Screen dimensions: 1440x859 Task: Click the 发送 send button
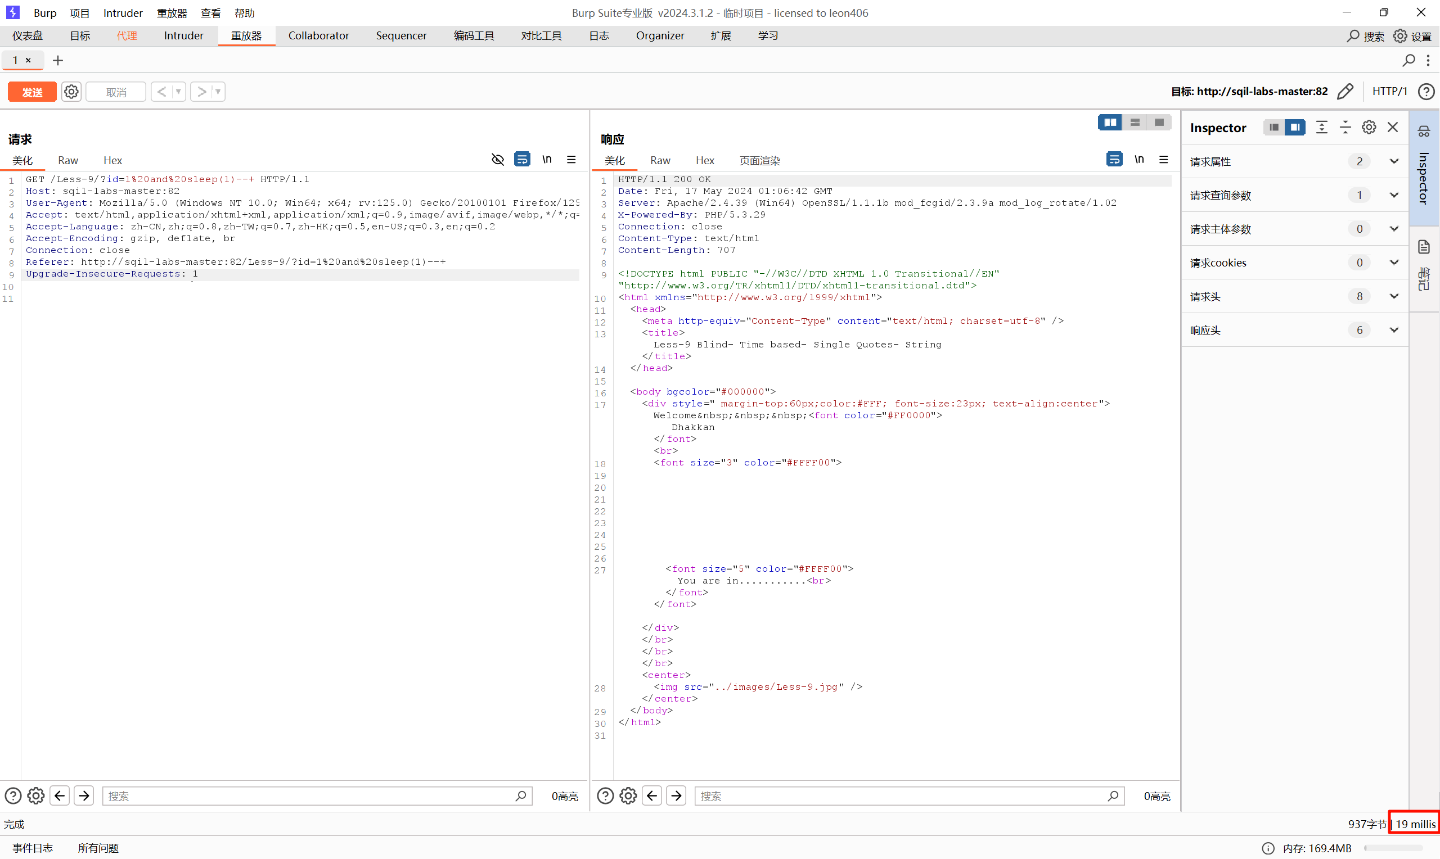[32, 92]
